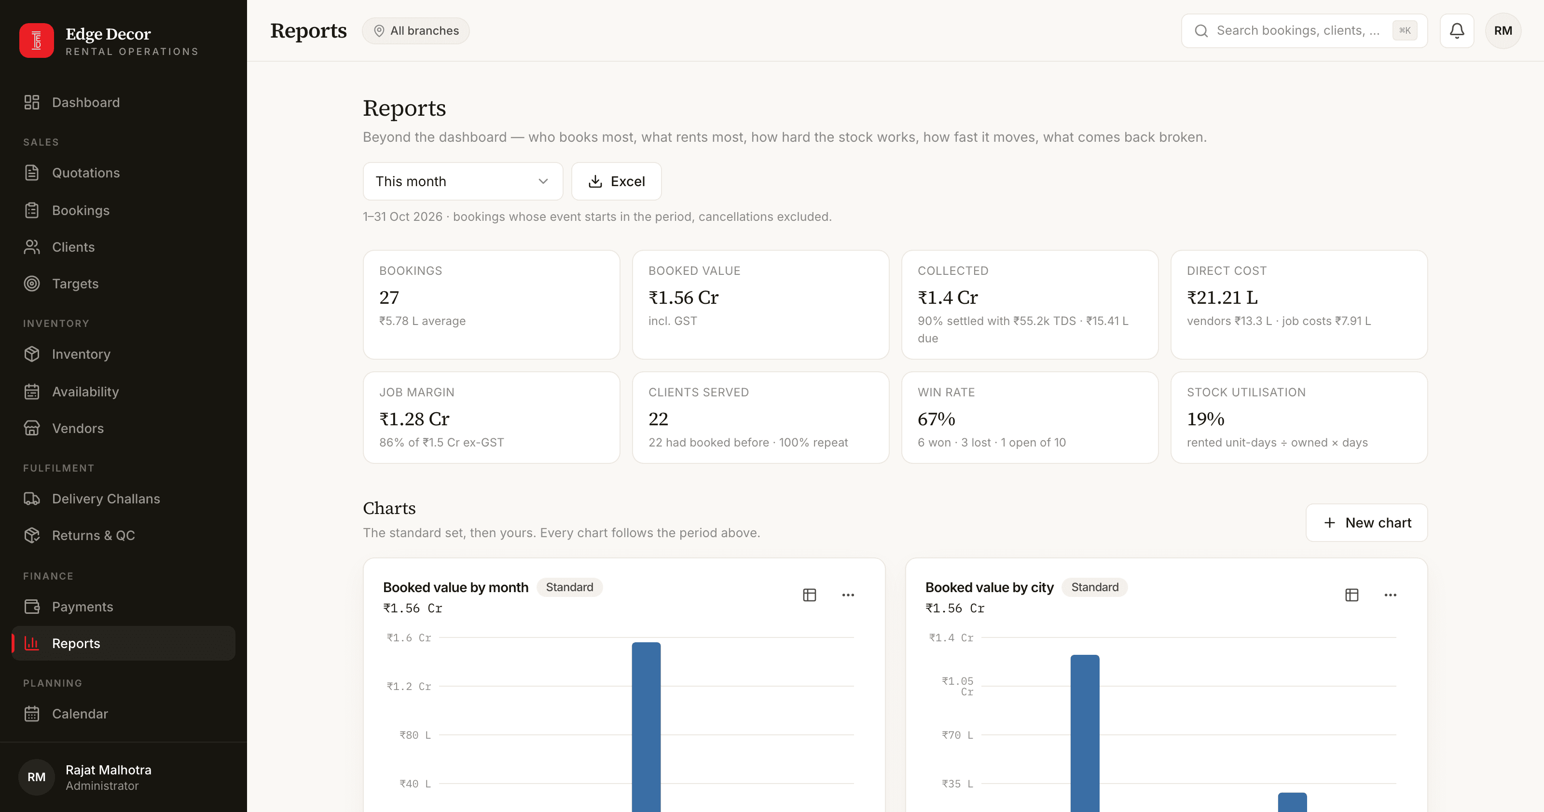Click the Payments wallet icon

click(32, 607)
